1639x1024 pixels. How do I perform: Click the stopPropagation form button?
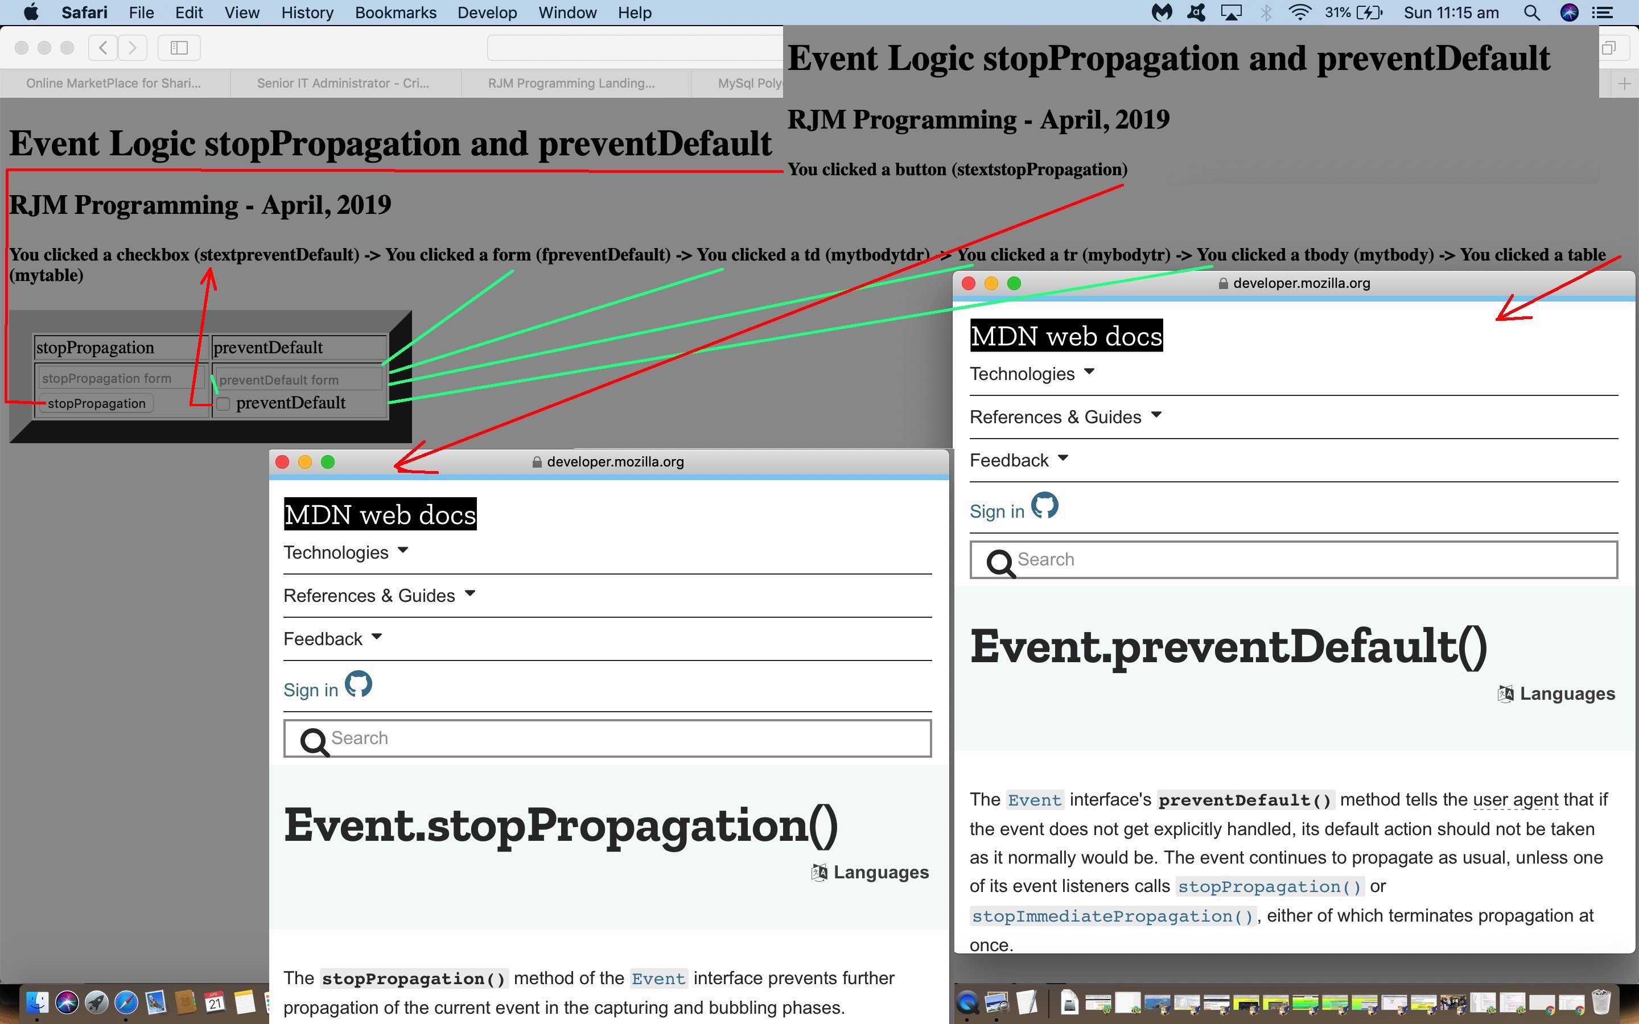coord(109,378)
